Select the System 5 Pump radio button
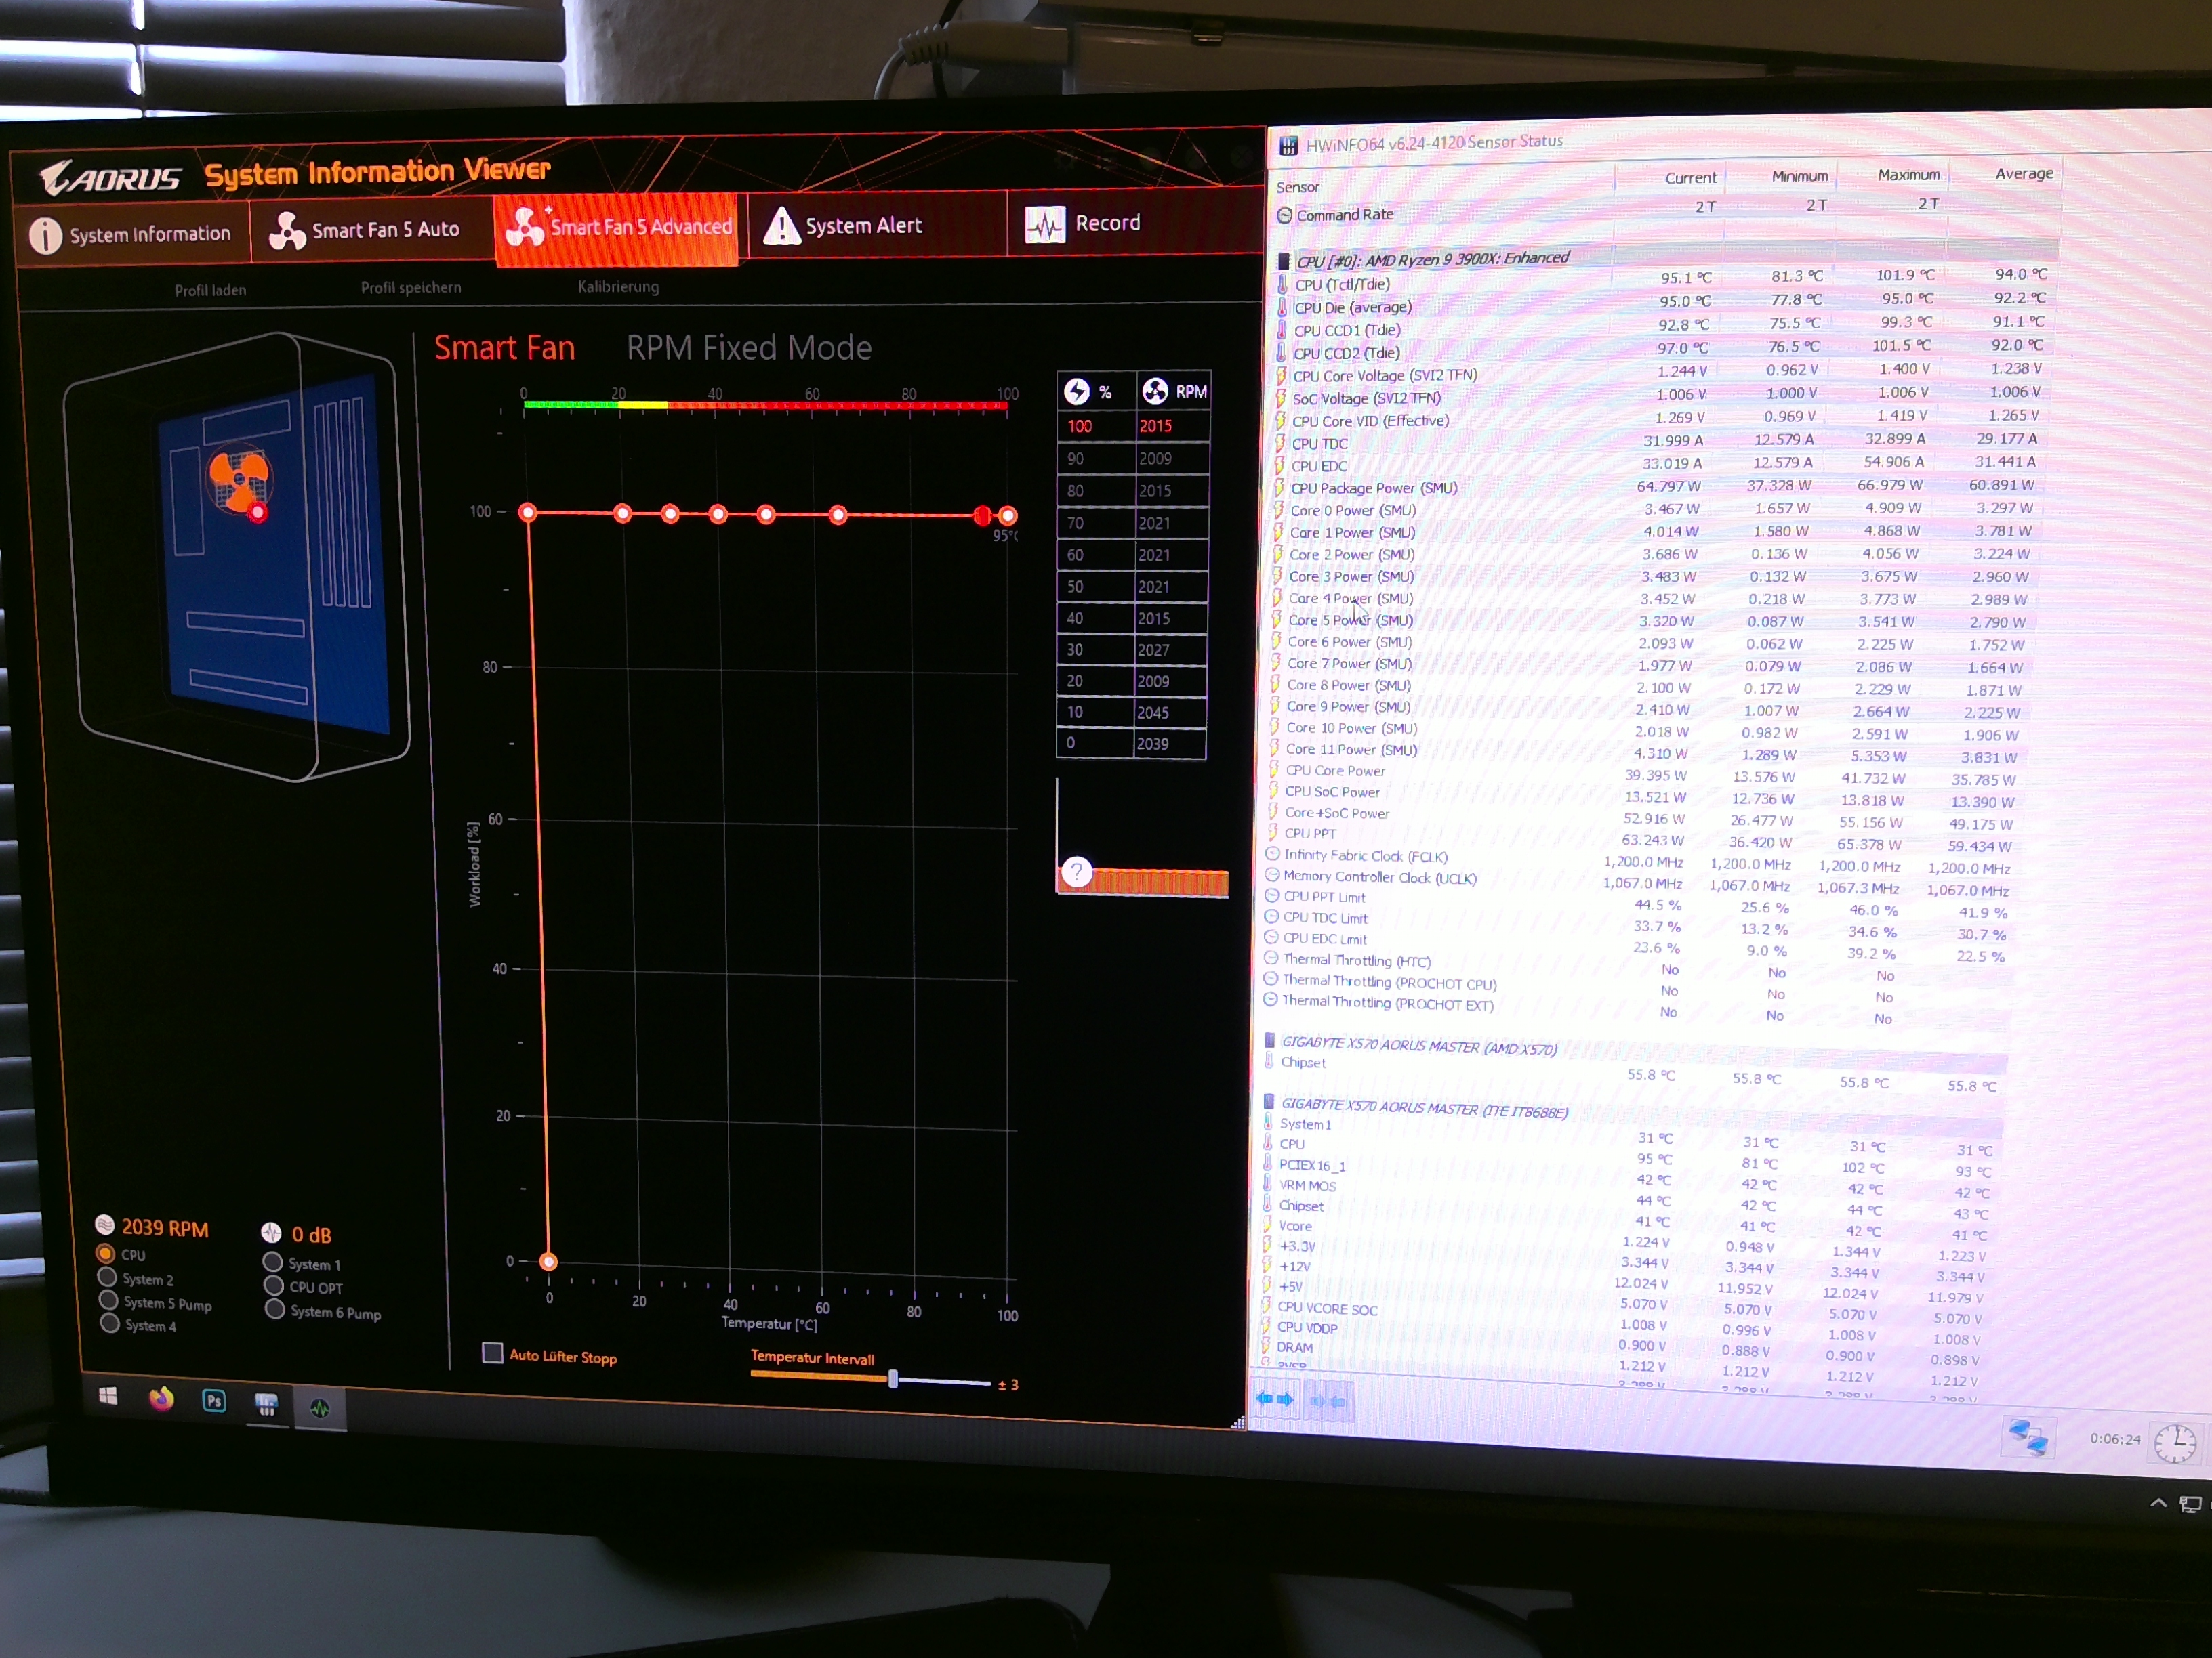 (x=108, y=1300)
